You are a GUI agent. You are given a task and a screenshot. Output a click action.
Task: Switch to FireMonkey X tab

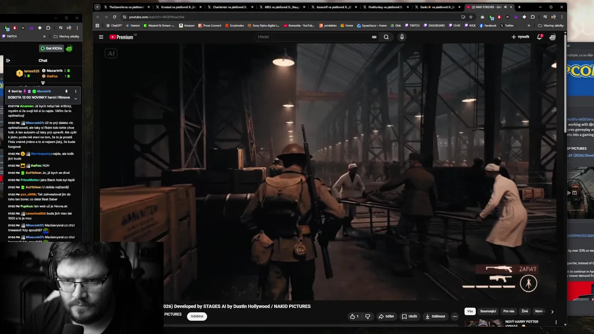(386, 7)
